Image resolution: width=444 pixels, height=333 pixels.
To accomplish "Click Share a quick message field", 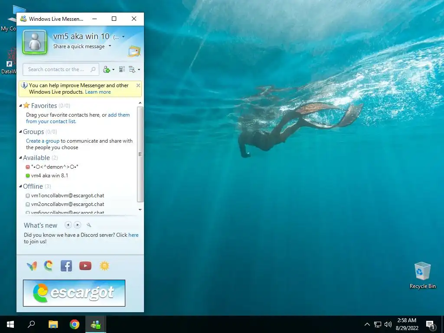I will [79, 46].
